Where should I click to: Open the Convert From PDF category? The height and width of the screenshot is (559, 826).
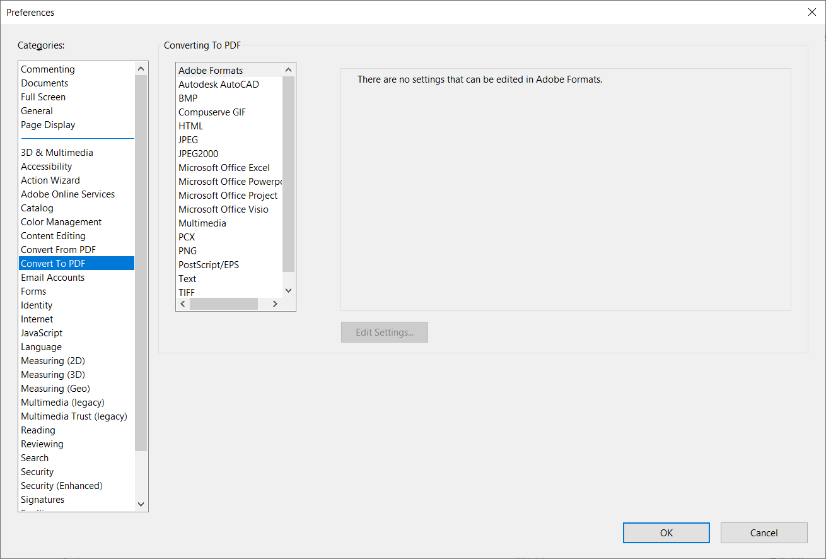[x=58, y=249]
